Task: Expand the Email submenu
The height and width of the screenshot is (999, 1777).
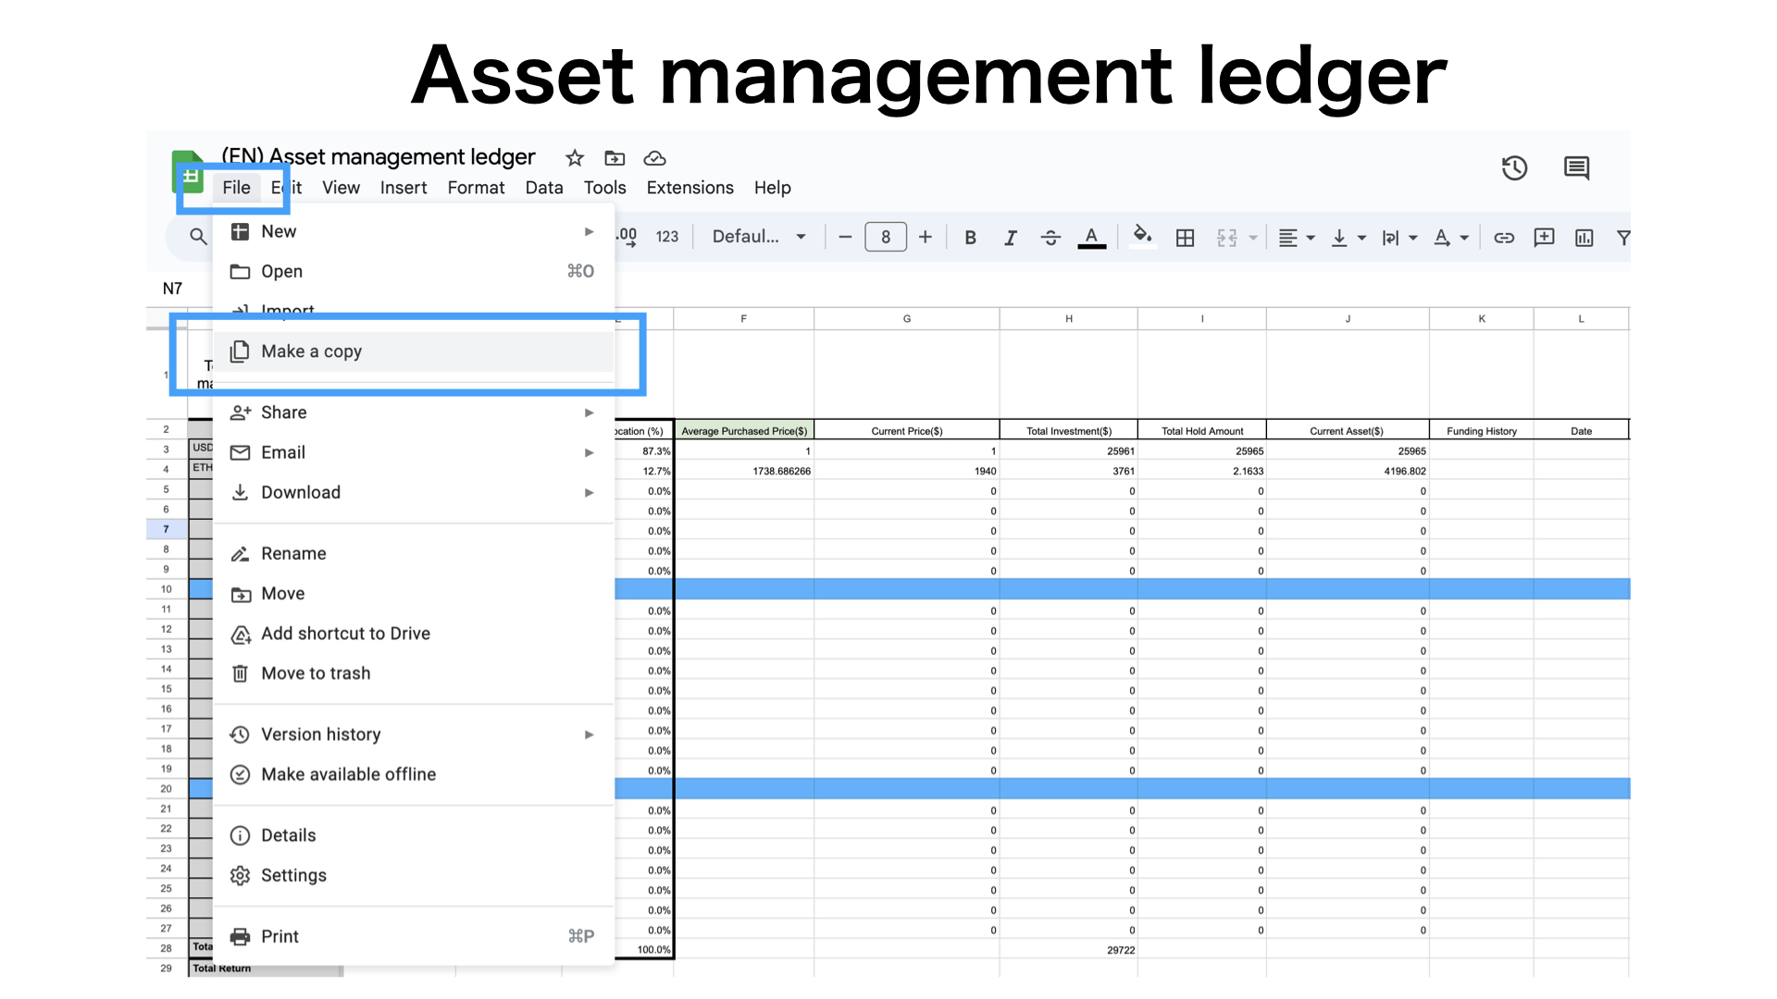Action: pyautogui.click(x=414, y=452)
